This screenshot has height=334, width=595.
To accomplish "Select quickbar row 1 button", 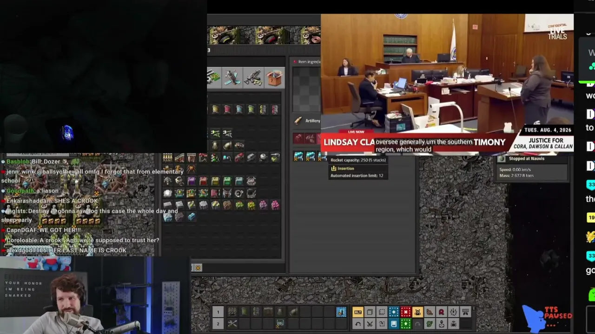I will [x=218, y=312].
